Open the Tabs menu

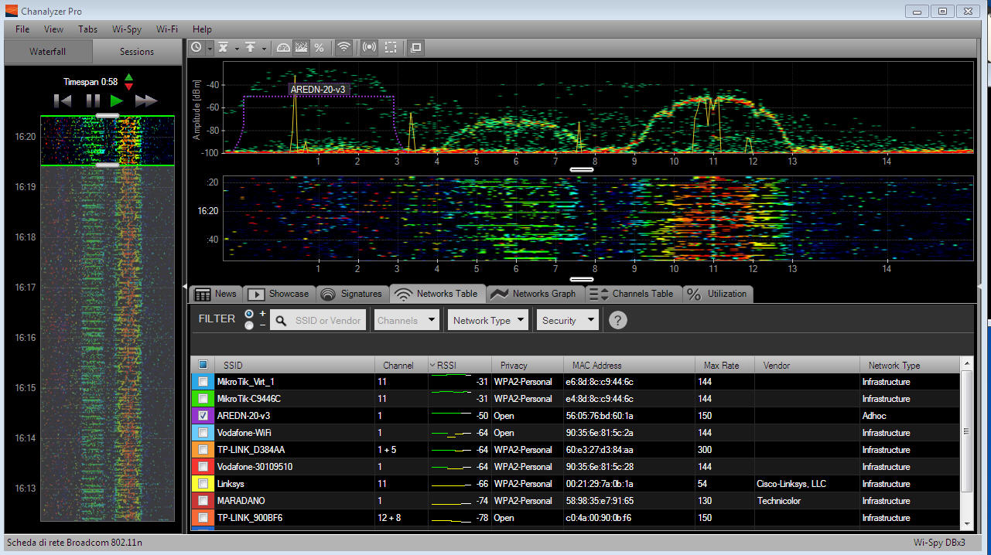point(87,29)
